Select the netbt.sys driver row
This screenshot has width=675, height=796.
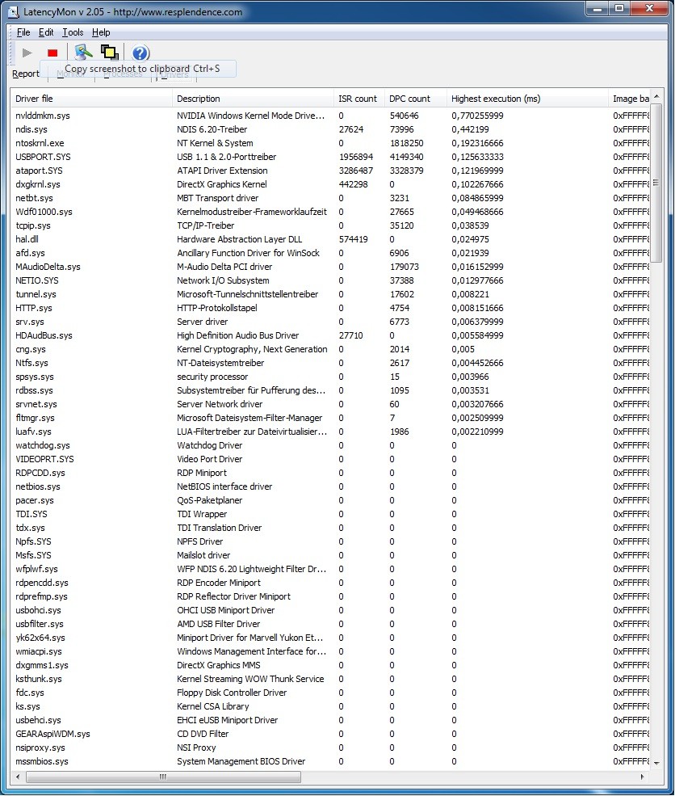click(x=330, y=198)
